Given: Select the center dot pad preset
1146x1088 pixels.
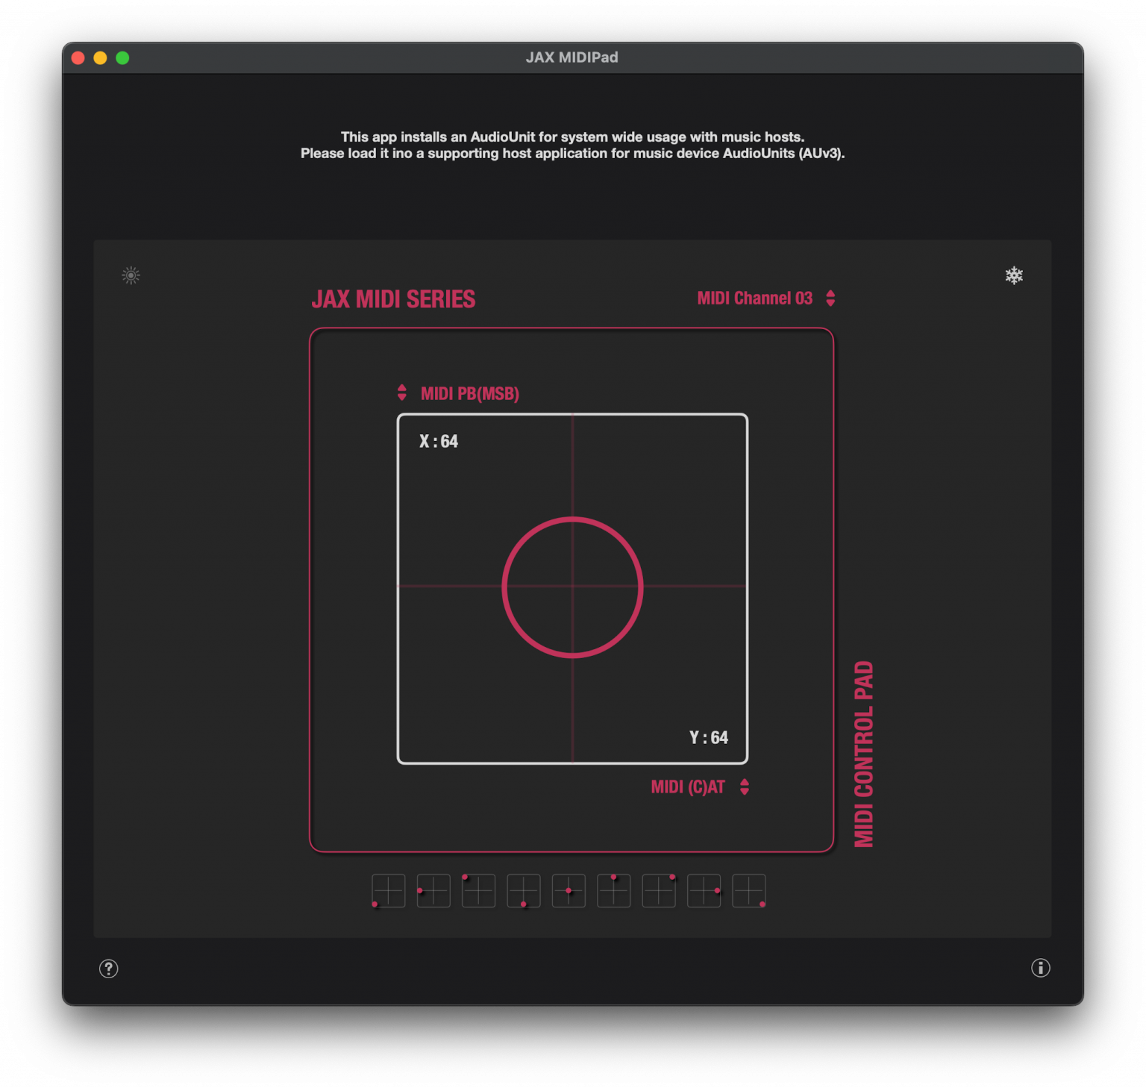Looking at the screenshot, I should click(x=569, y=890).
